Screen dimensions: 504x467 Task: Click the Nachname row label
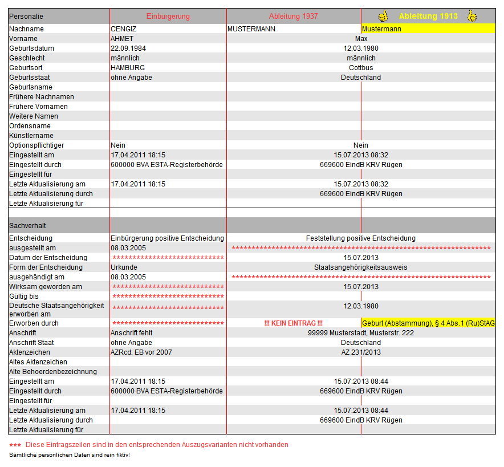pyautogui.click(x=26, y=29)
